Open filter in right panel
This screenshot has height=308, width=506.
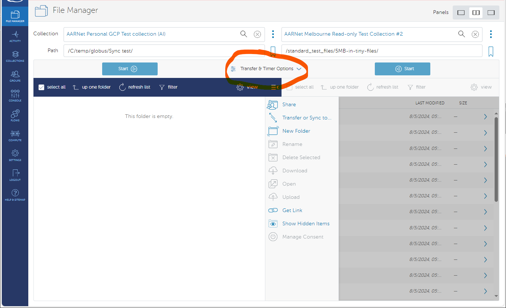point(416,87)
